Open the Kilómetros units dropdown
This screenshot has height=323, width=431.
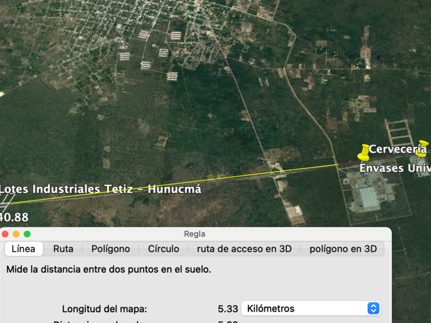(311, 309)
